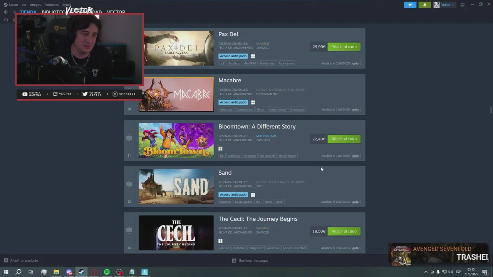Grab The Cecil row reorder handle
Viewport: 493px width, 277px height.
tap(129, 230)
